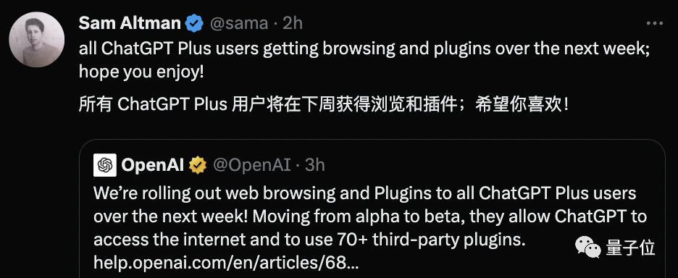Select the Chinese translation tweet text
The height and width of the screenshot is (278, 678).
pos(324,105)
